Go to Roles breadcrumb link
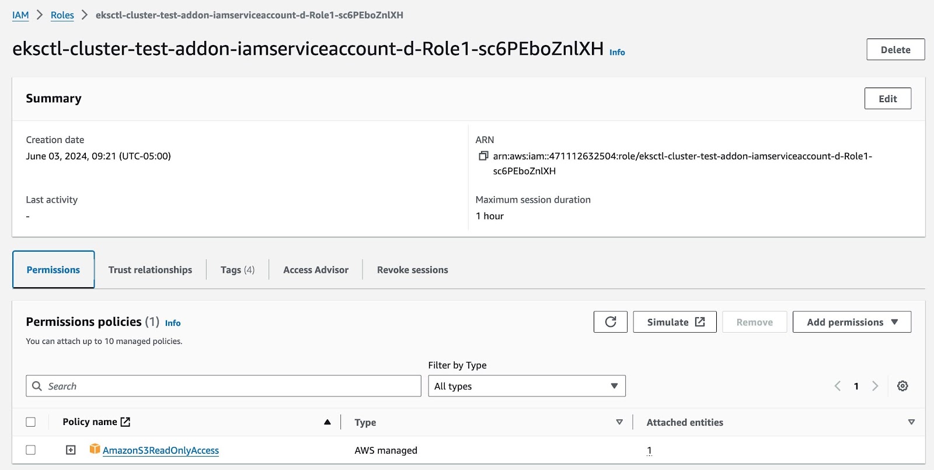The height and width of the screenshot is (470, 934). point(62,15)
